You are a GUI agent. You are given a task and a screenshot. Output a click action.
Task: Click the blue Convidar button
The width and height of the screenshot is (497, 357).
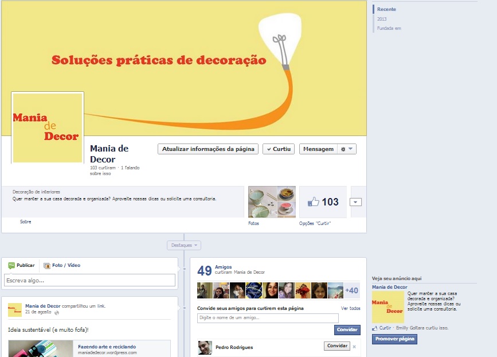(347, 329)
